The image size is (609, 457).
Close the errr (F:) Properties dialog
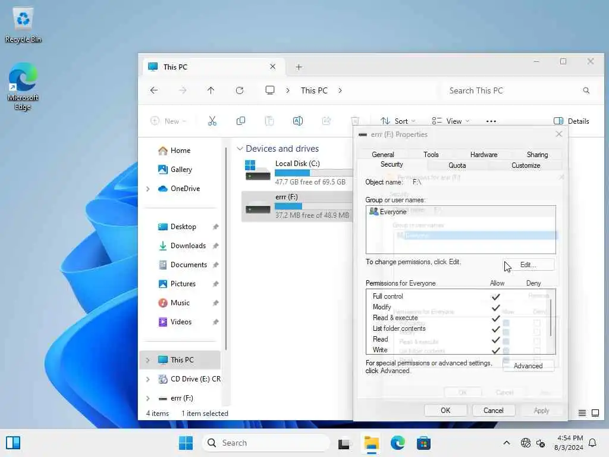point(559,134)
